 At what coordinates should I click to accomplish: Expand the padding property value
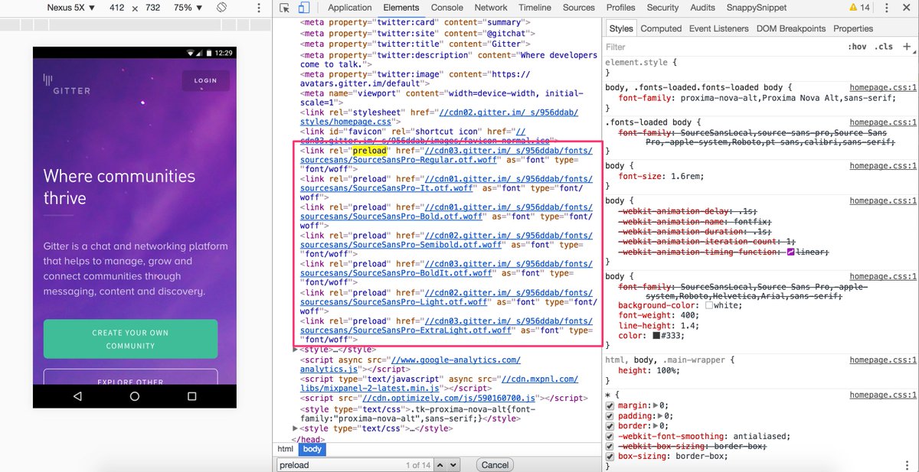pos(659,416)
